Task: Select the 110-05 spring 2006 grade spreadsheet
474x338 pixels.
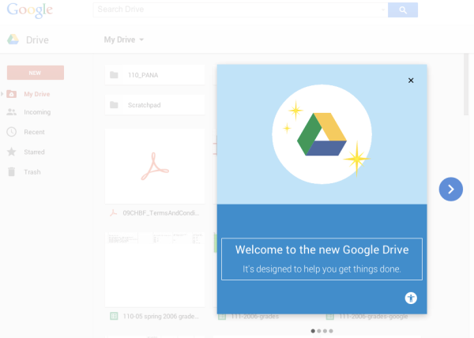Action: [154, 269]
